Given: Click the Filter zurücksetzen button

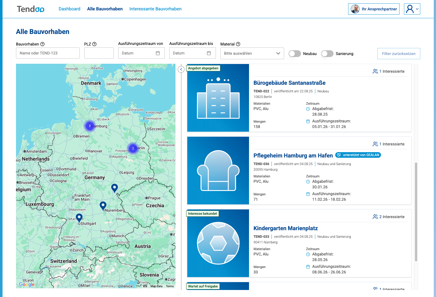Looking at the screenshot, I should pos(399,53).
